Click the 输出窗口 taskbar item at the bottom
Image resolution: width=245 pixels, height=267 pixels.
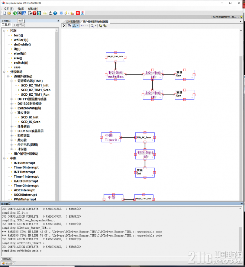coord(9,264)
